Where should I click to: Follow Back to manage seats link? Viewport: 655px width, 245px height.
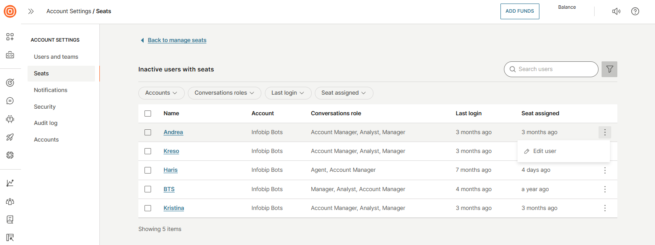(177, 40)
